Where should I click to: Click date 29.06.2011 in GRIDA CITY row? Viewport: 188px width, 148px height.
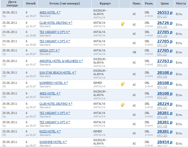click(10, 50)
